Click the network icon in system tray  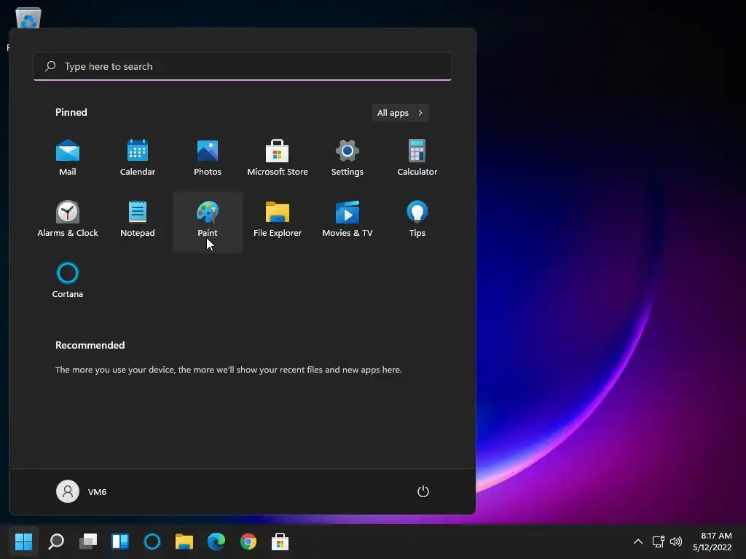click(x=658, y=542)
